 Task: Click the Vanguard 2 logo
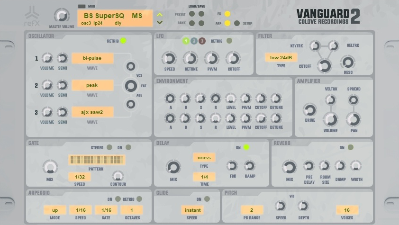[328, 17]
